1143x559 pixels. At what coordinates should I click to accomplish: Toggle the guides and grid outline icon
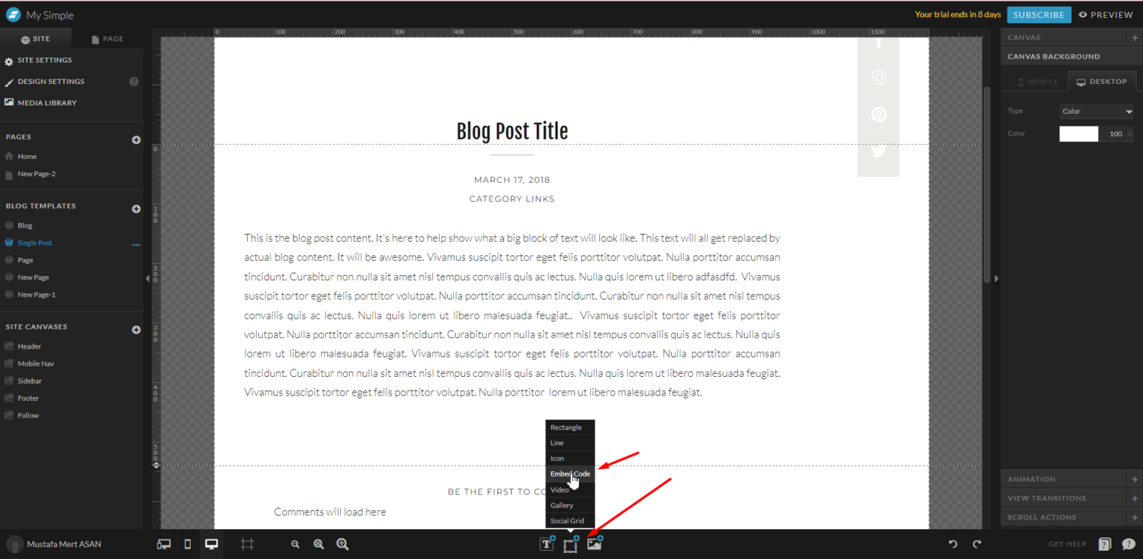[247, 544]
